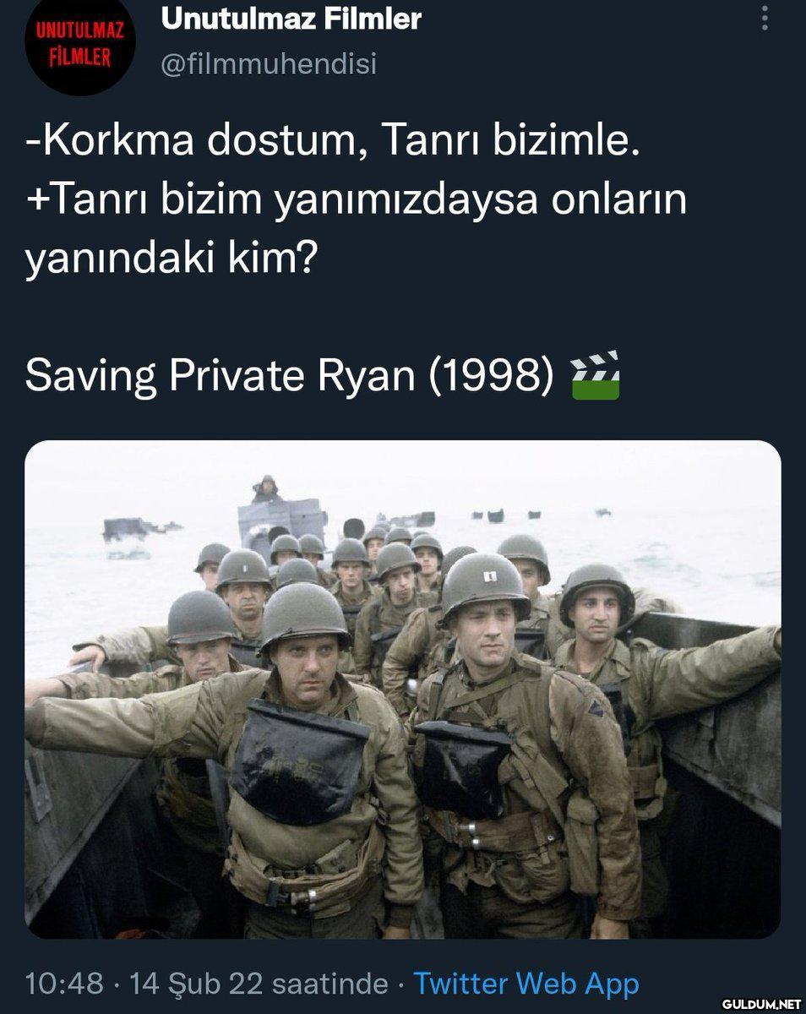Click the "yanındaki kim?" line of the tweet

pos(171,260)
